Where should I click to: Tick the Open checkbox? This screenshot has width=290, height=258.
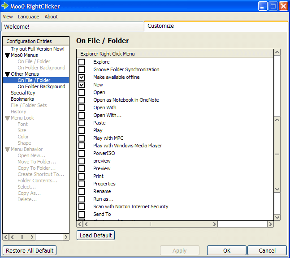tap(82, 92)
